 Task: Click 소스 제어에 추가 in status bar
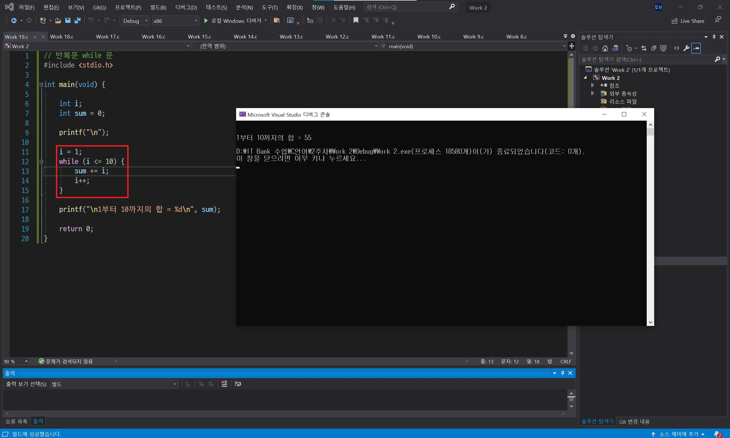(x=678, y=434)
